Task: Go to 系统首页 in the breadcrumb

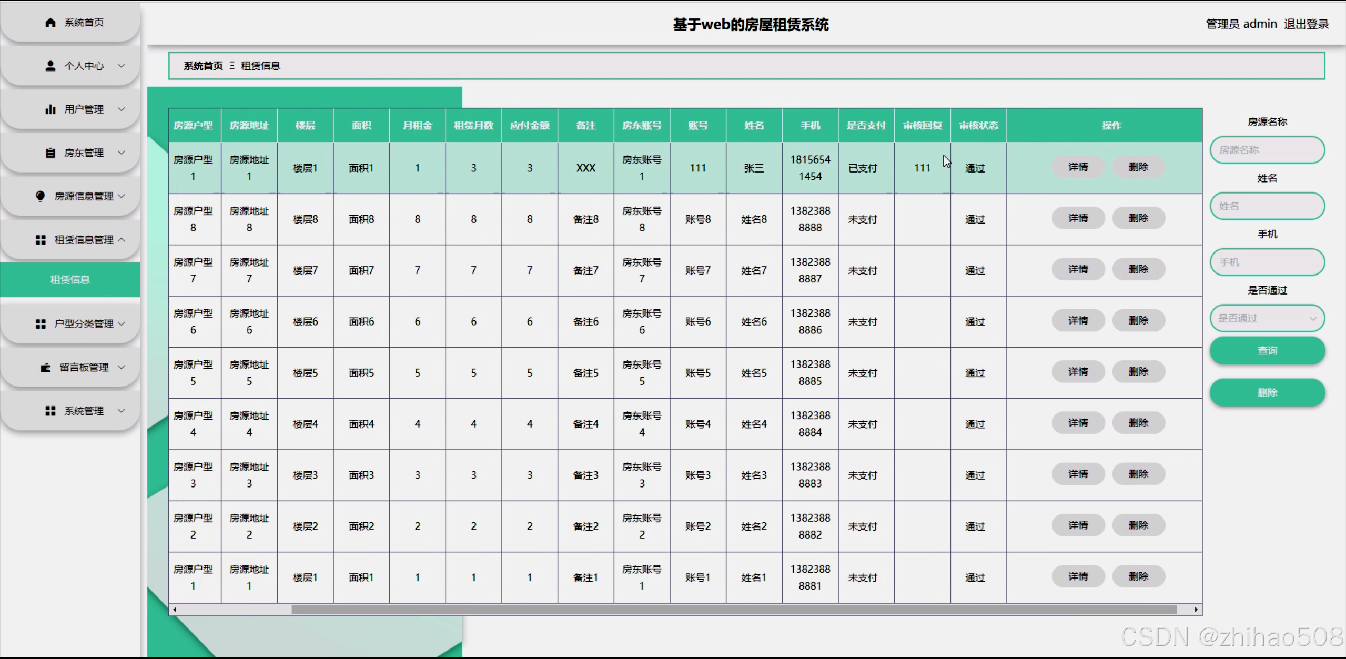Action: coord(203,66)
